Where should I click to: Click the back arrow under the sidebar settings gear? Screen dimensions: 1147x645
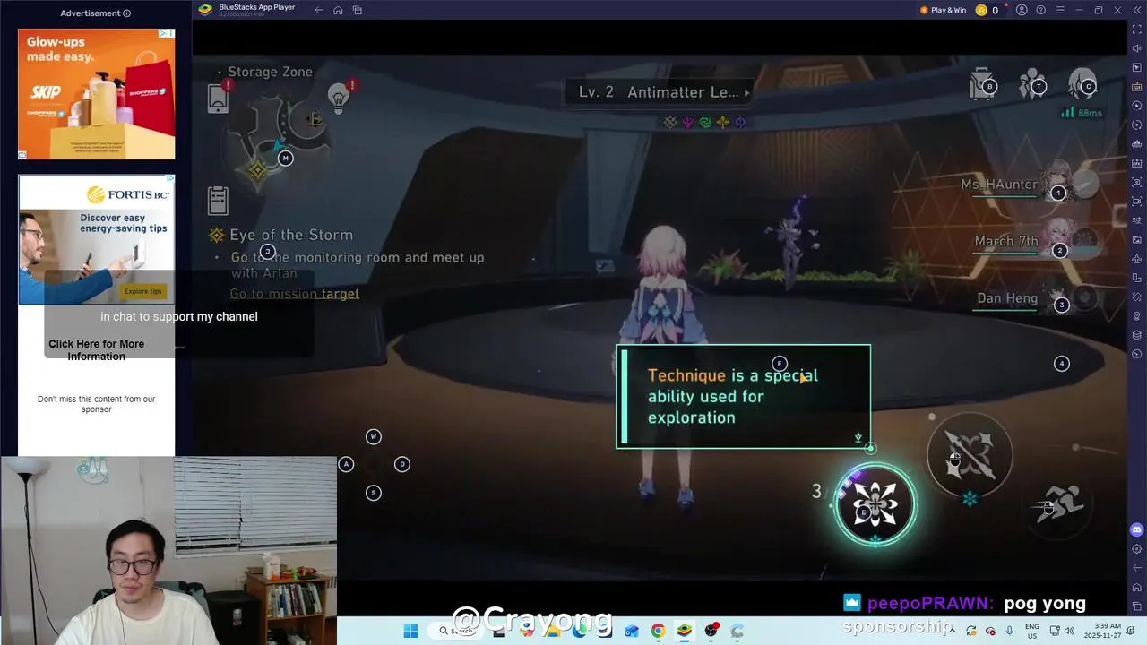(x=1137, y=567)
